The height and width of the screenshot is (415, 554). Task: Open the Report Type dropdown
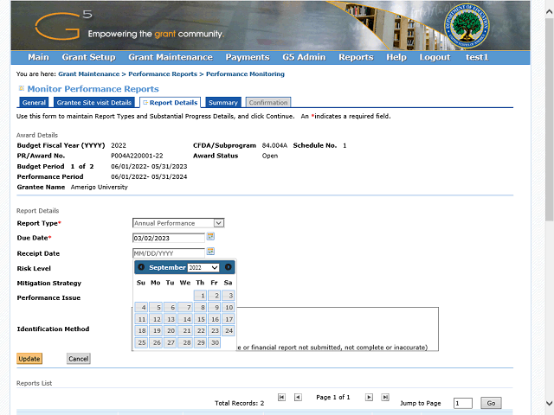click(178, 223)
